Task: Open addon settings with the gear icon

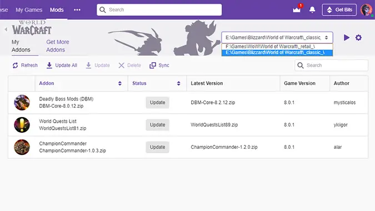Action: click(358, 38)
